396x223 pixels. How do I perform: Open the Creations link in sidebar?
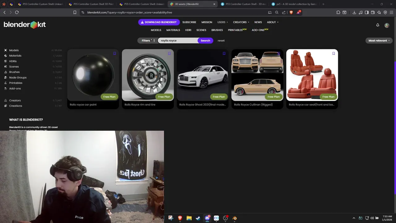(x=15, y=106)
